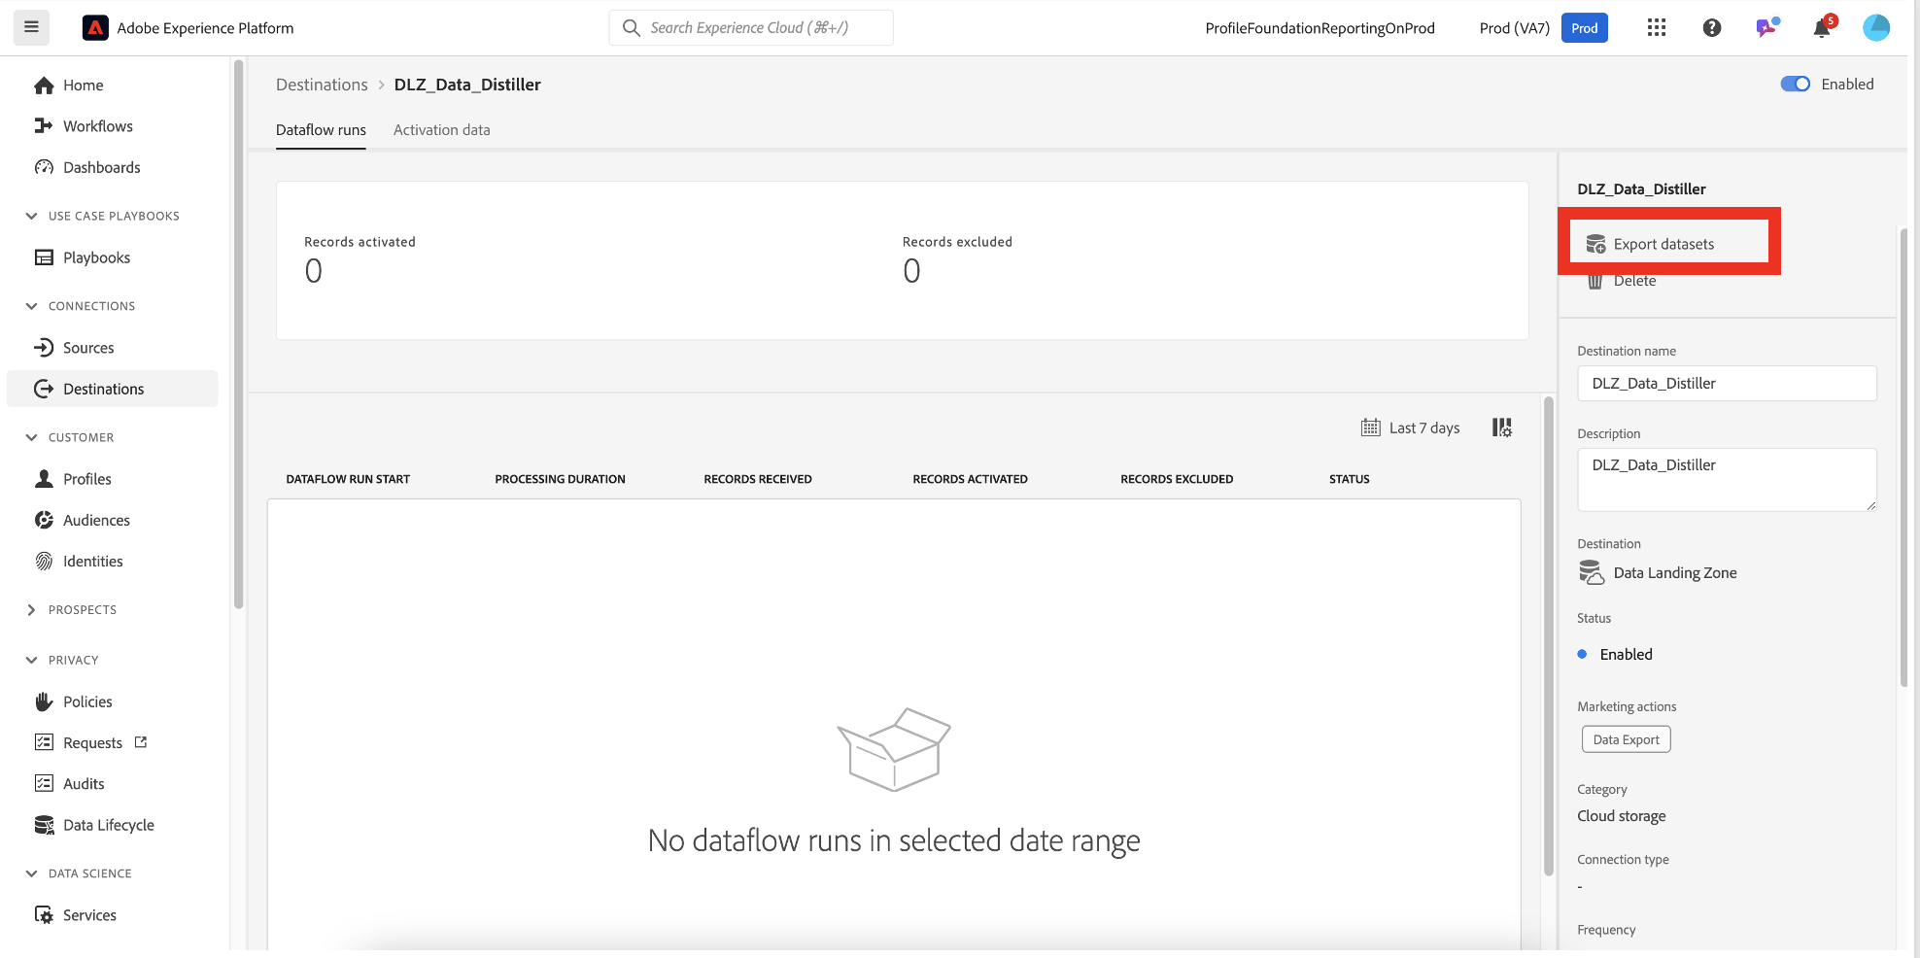The width and height of the screenshot is (1920, 958).
Task: Click the Destination name input field
Action: coord(1726,384)
